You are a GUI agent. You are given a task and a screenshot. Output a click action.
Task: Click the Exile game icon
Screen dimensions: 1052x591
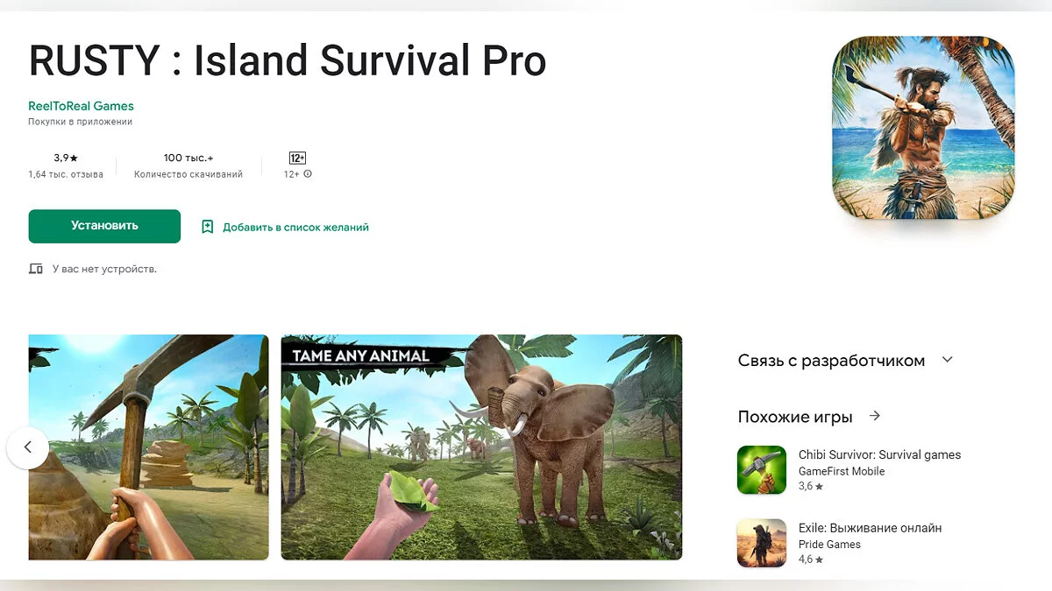(762, 544)
